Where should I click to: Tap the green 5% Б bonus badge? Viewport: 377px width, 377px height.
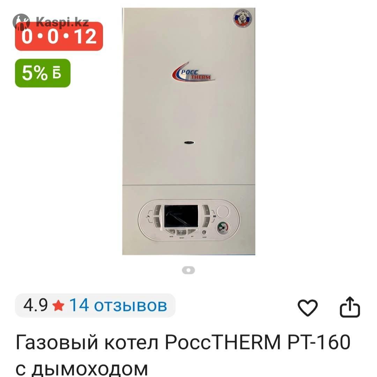click(43, 73)
